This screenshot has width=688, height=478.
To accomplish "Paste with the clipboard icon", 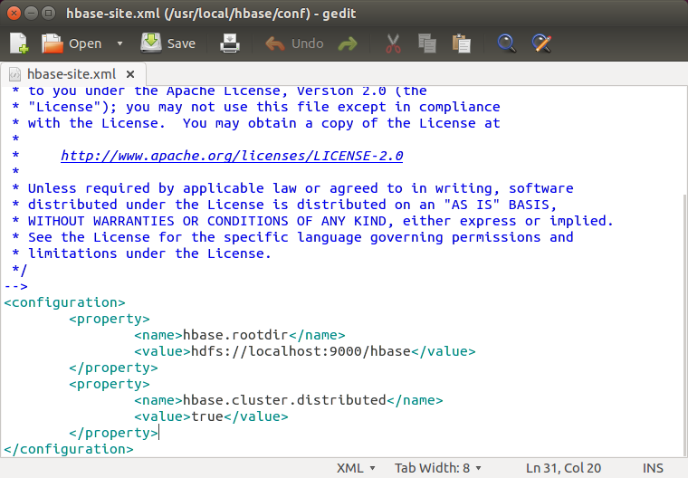I will pyautogui.click(x=461, y=43).
